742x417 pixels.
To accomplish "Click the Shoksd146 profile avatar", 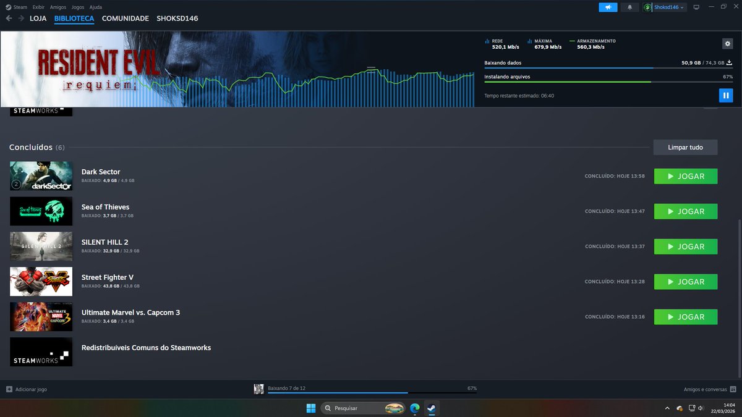I will 647,7.
